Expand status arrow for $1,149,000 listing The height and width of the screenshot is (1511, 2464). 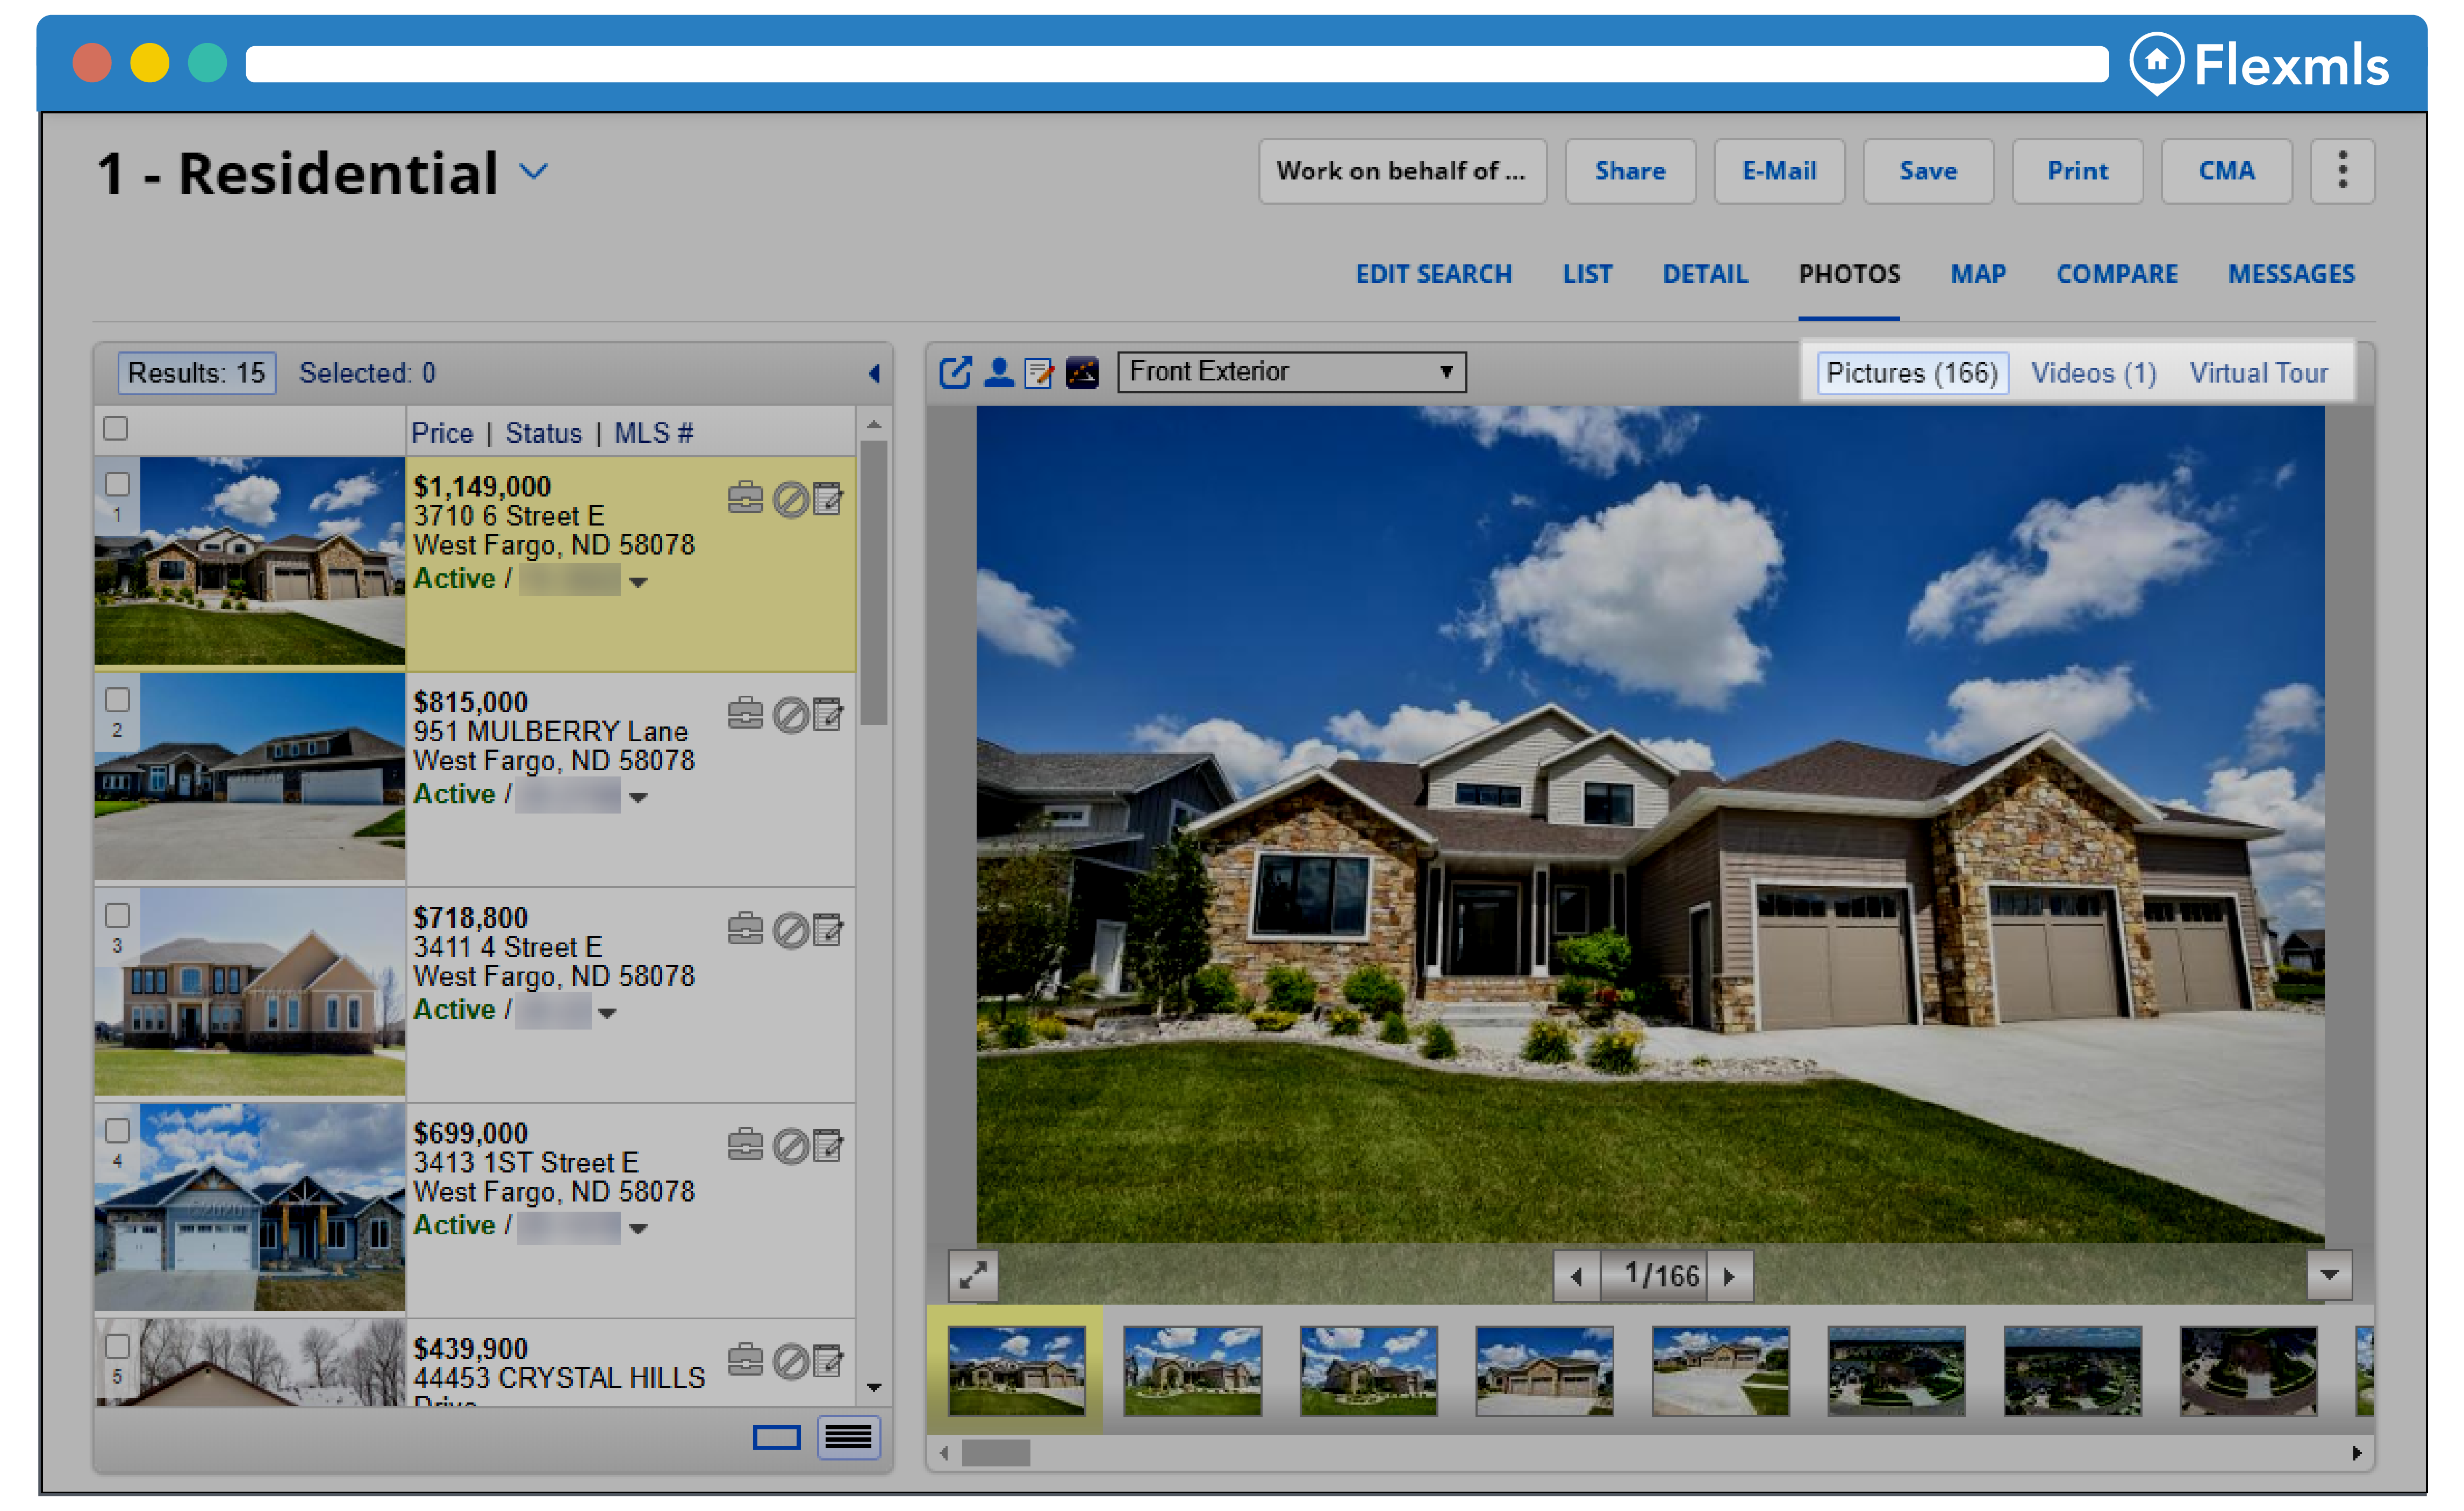638,581
